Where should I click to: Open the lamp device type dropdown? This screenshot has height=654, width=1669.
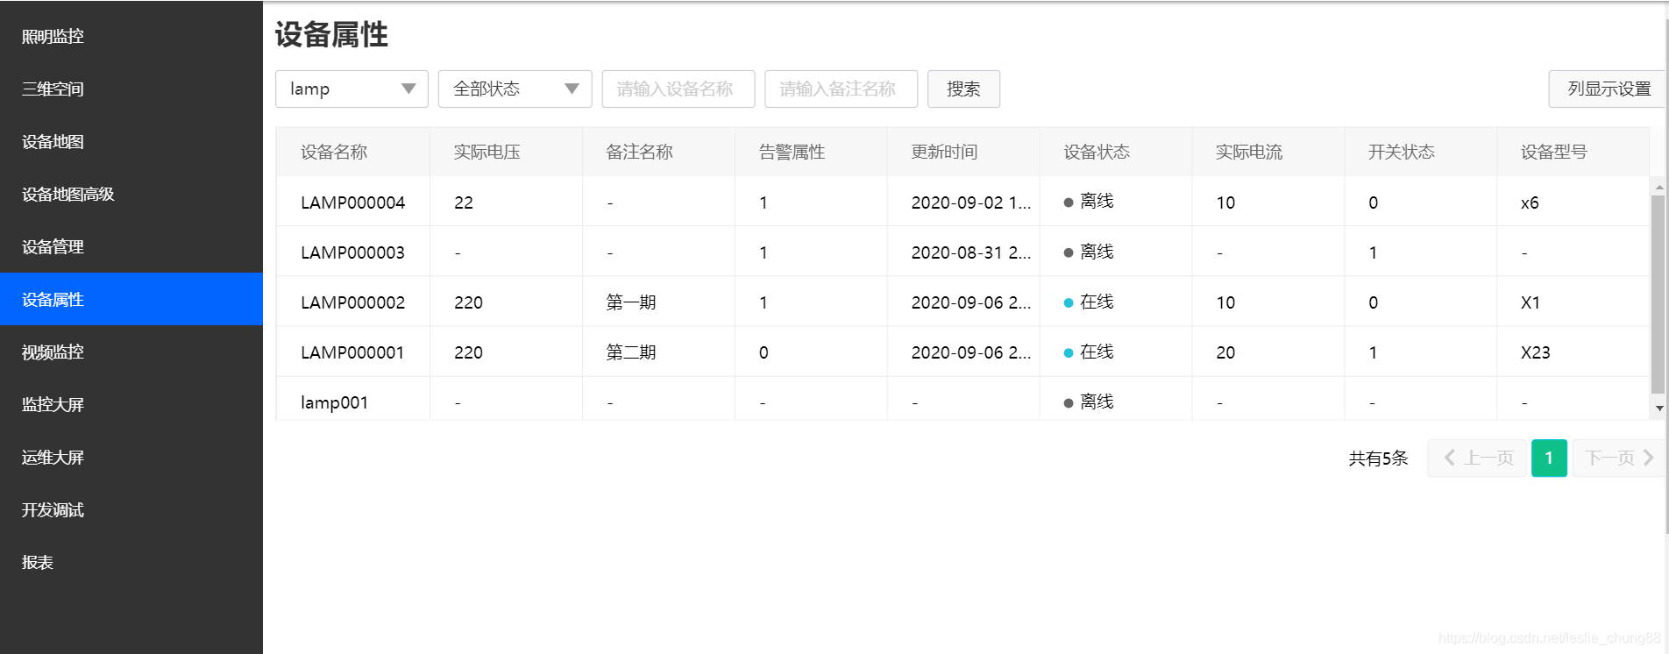click(x=352, y=89)
